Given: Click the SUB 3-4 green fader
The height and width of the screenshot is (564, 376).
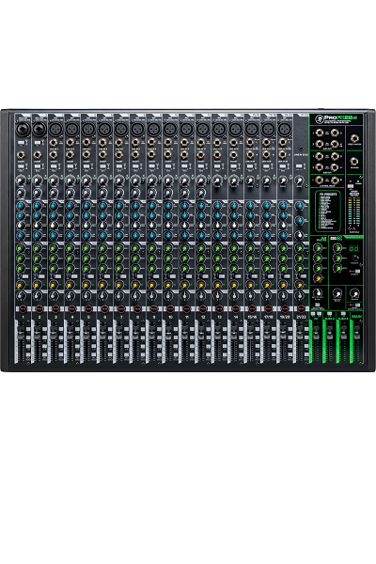Looking at the screenshot, I should [x=343, y=335].
